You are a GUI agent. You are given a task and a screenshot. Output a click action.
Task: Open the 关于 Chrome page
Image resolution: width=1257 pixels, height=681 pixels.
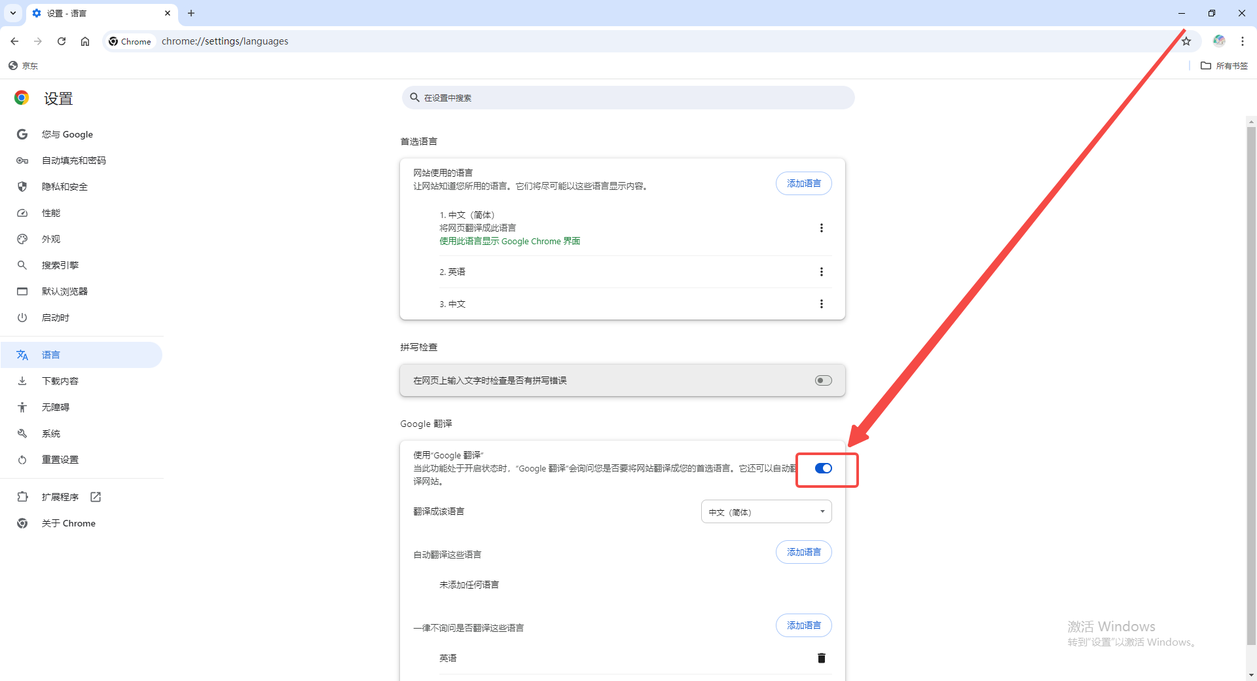pos(82,523)
